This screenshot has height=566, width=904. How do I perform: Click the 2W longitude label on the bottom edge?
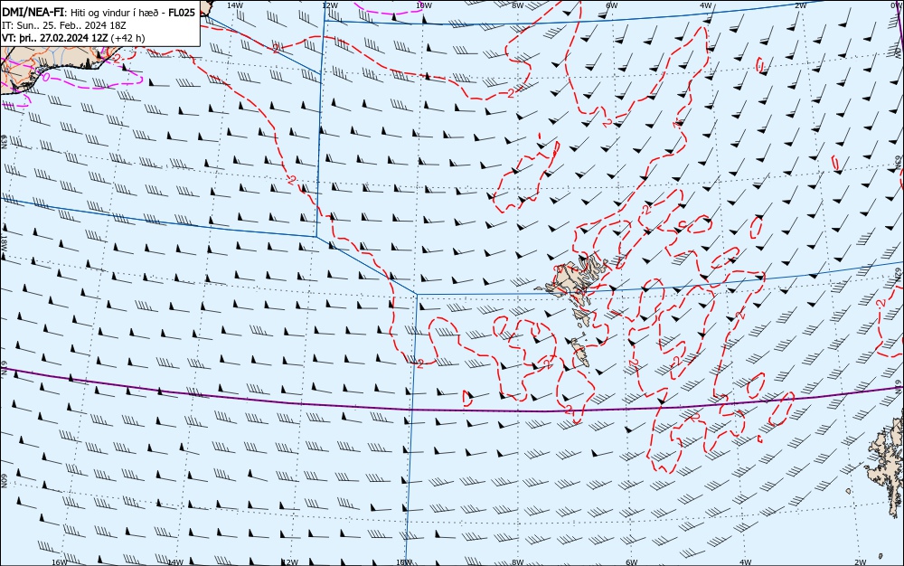pos(861,562)
